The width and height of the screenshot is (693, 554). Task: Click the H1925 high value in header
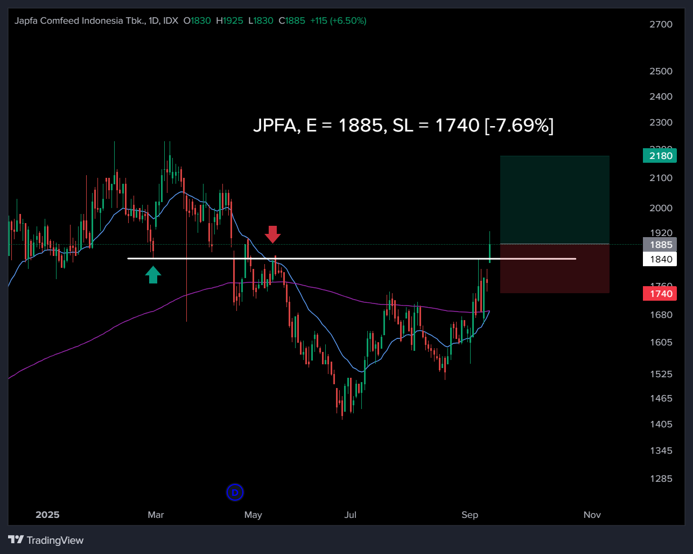coord(229,20)
